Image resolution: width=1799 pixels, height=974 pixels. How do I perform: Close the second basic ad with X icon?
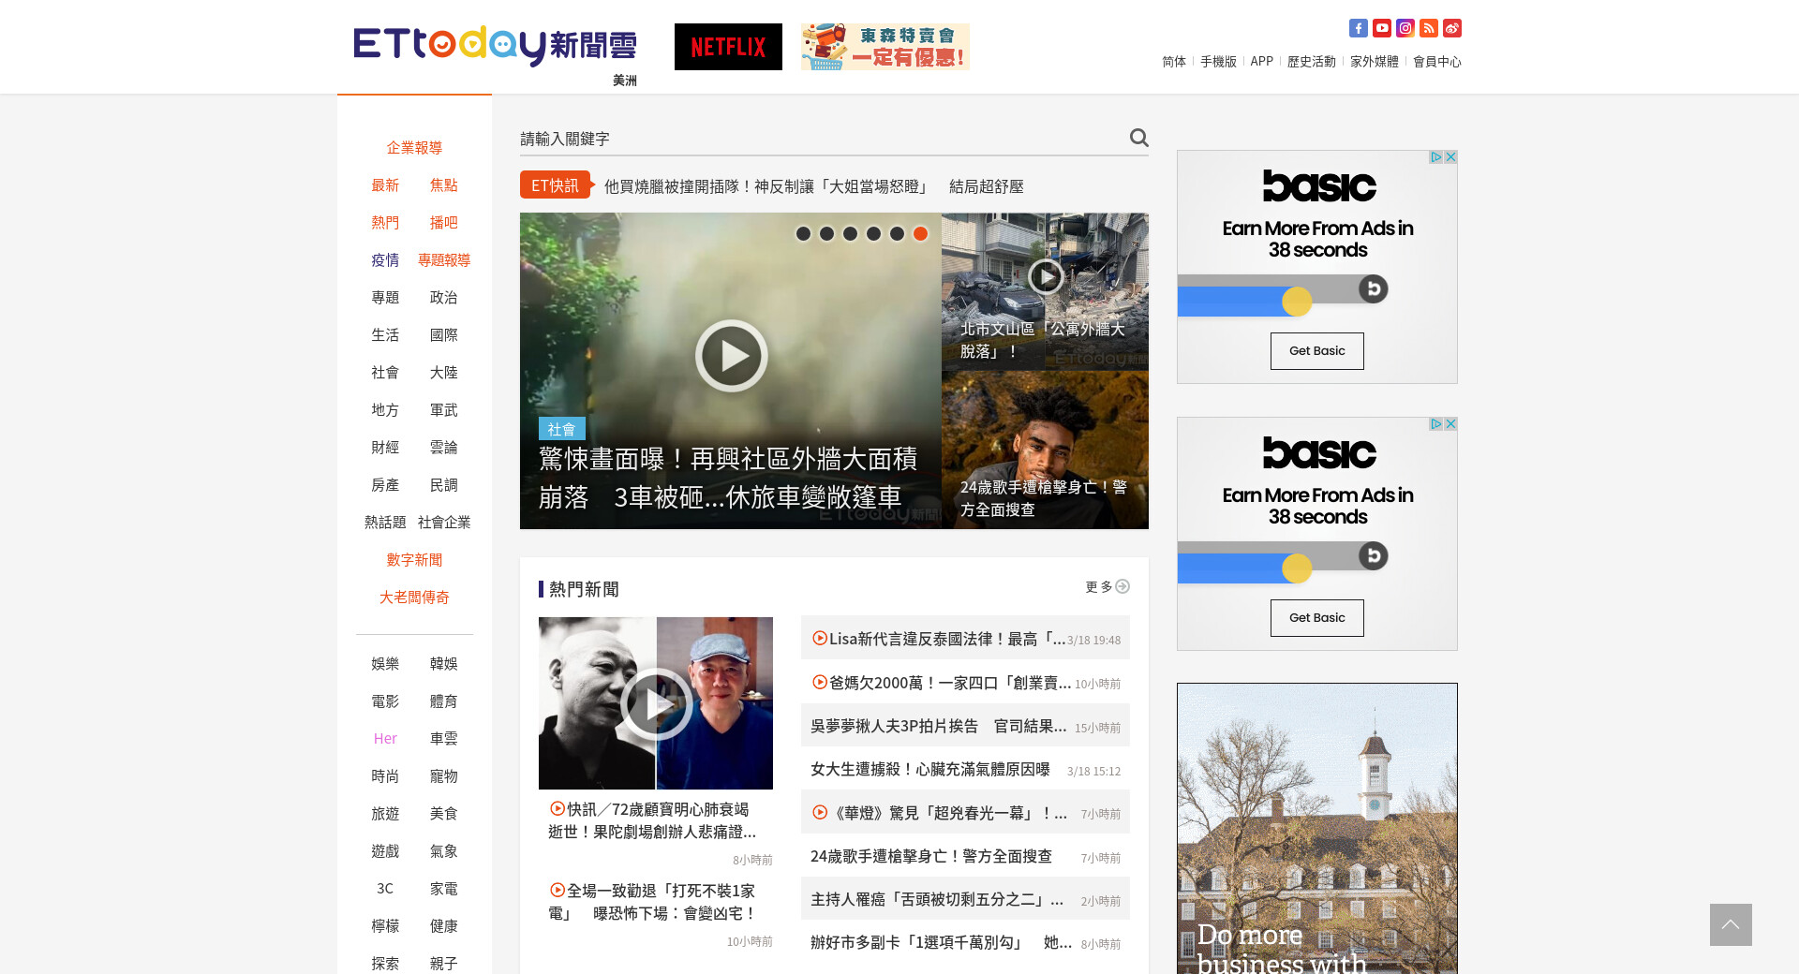(1450, 424)
